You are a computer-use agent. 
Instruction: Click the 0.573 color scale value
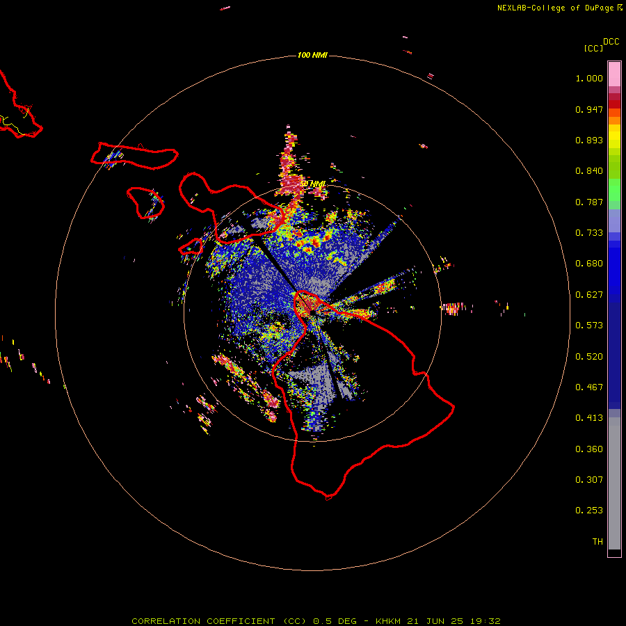pos(589,326)
